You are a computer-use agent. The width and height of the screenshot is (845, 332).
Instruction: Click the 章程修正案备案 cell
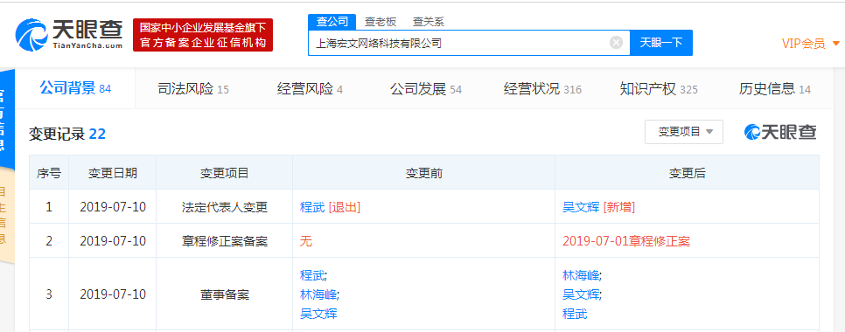(225, 241)
